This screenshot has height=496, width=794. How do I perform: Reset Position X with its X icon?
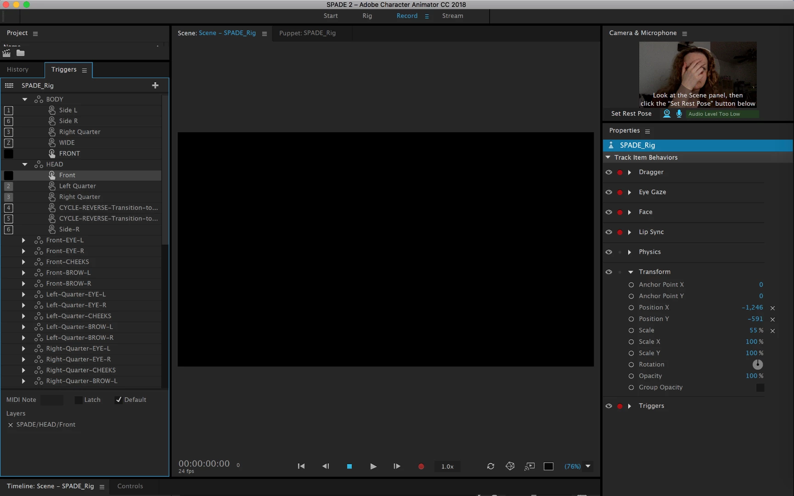click(x=772, y=308)
